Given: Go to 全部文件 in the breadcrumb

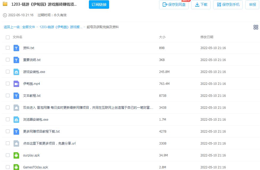Looking at the screenshot, I should (x=28, y=27).
